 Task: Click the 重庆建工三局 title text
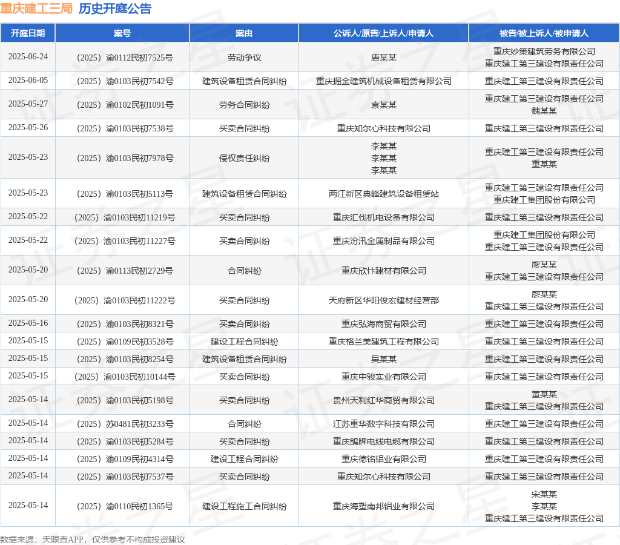tap(36, 8)
